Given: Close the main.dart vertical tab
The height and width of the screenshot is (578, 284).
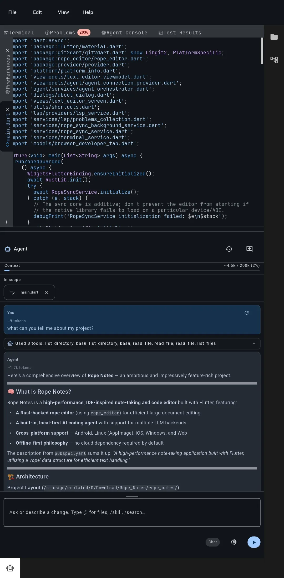Looking at the screenshot, I should (x=8, y=109).
